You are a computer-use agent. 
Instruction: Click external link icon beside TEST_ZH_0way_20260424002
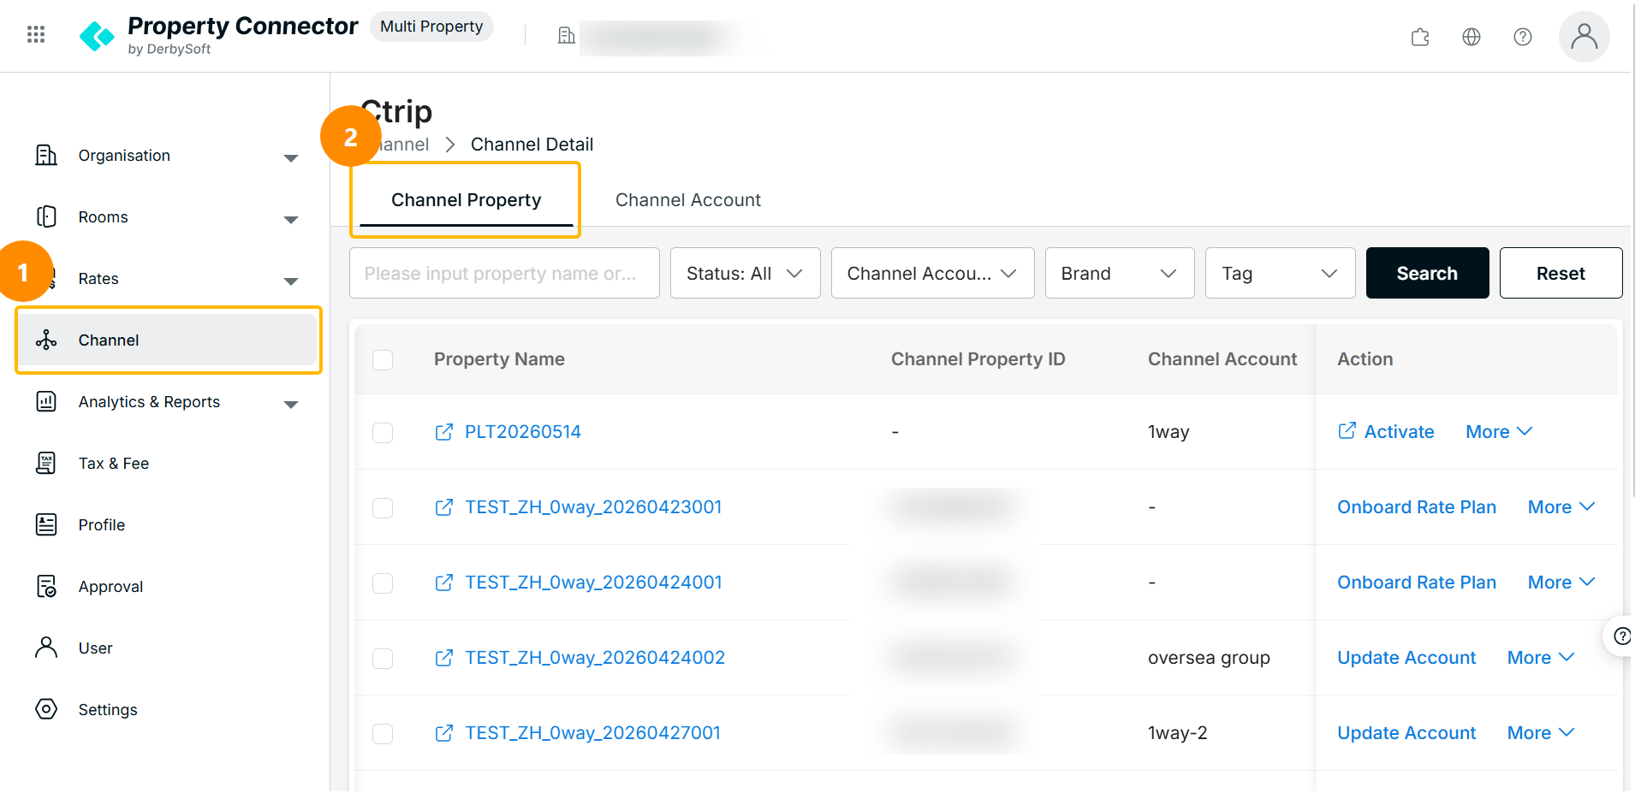(444, 658)
